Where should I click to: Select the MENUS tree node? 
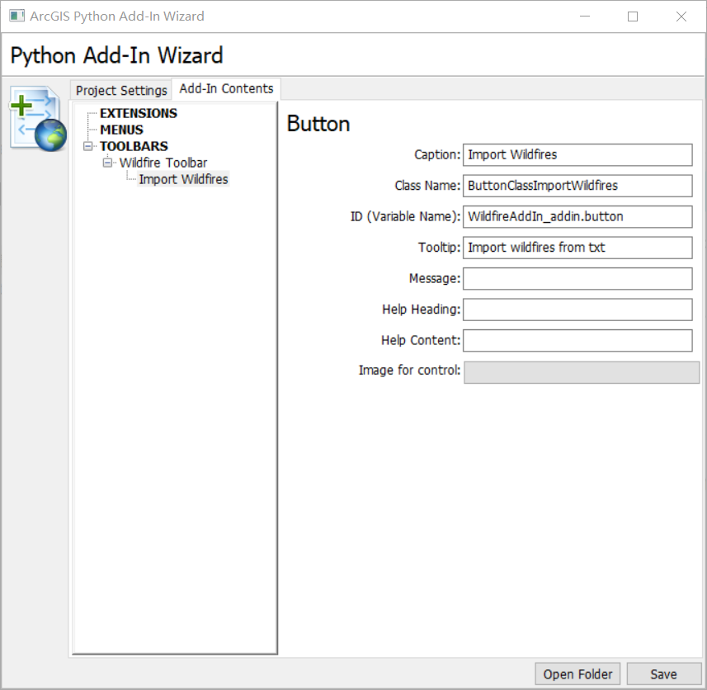tap(121, 130)
